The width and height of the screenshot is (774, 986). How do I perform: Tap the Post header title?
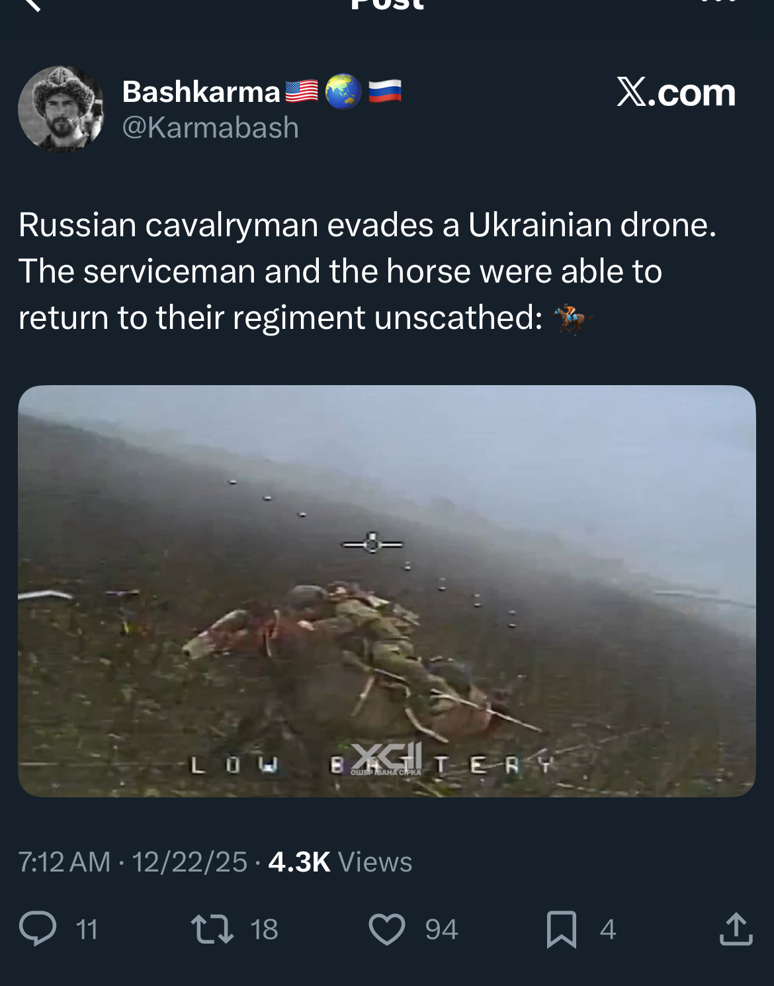(387, 5)
